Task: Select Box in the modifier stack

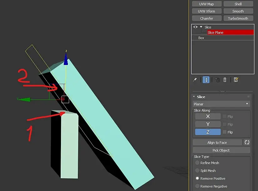Action: pos(201,38)
